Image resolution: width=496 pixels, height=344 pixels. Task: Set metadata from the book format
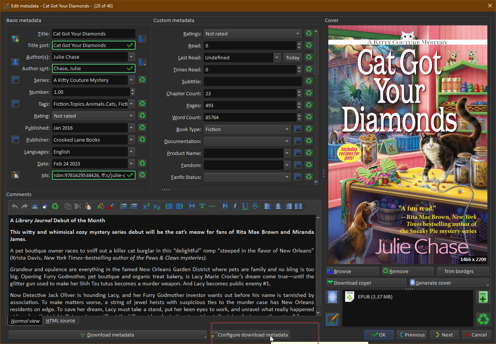[332, 319]
